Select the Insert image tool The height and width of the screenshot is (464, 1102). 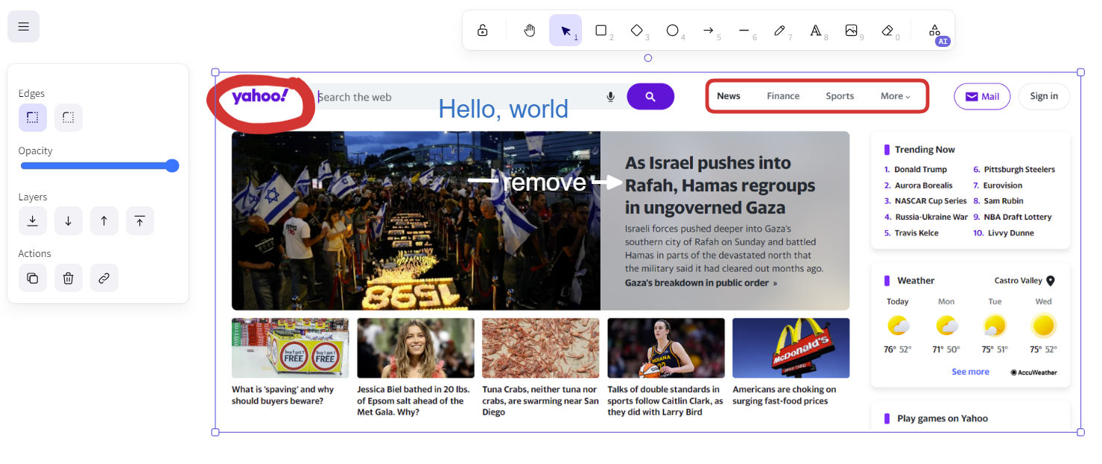click(852, 31)
